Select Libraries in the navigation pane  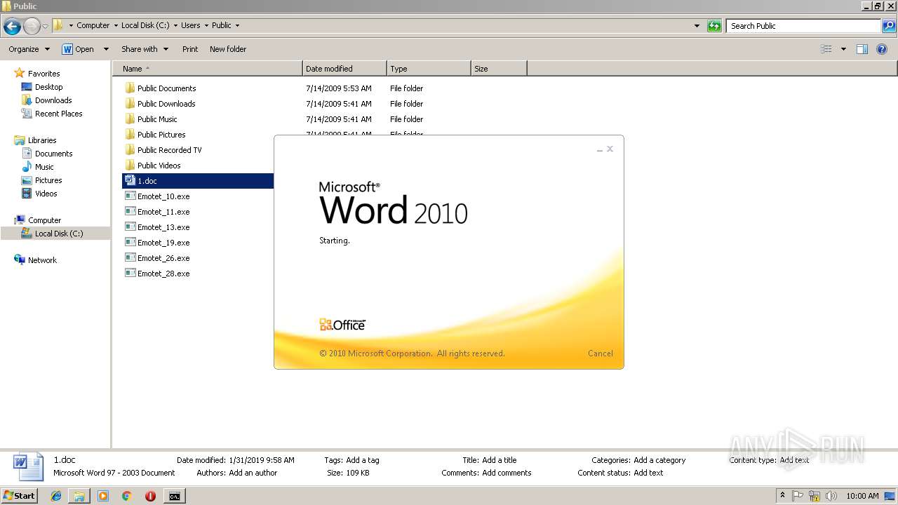coord(42,140)
